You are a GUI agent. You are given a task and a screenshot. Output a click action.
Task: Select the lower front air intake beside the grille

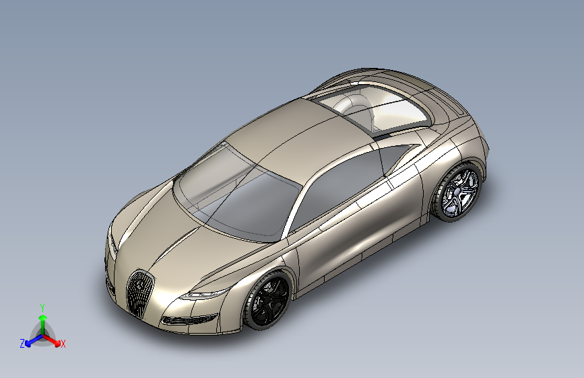click(x=190, y=319)
